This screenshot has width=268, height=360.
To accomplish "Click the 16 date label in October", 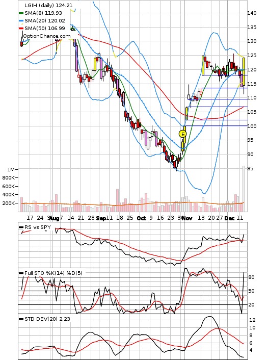I will pyautogui.click(x=160, y=218).
